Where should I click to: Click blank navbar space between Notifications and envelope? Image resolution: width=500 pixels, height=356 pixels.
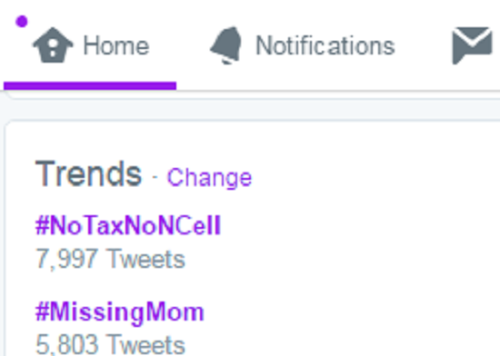[x=424, y=45]
